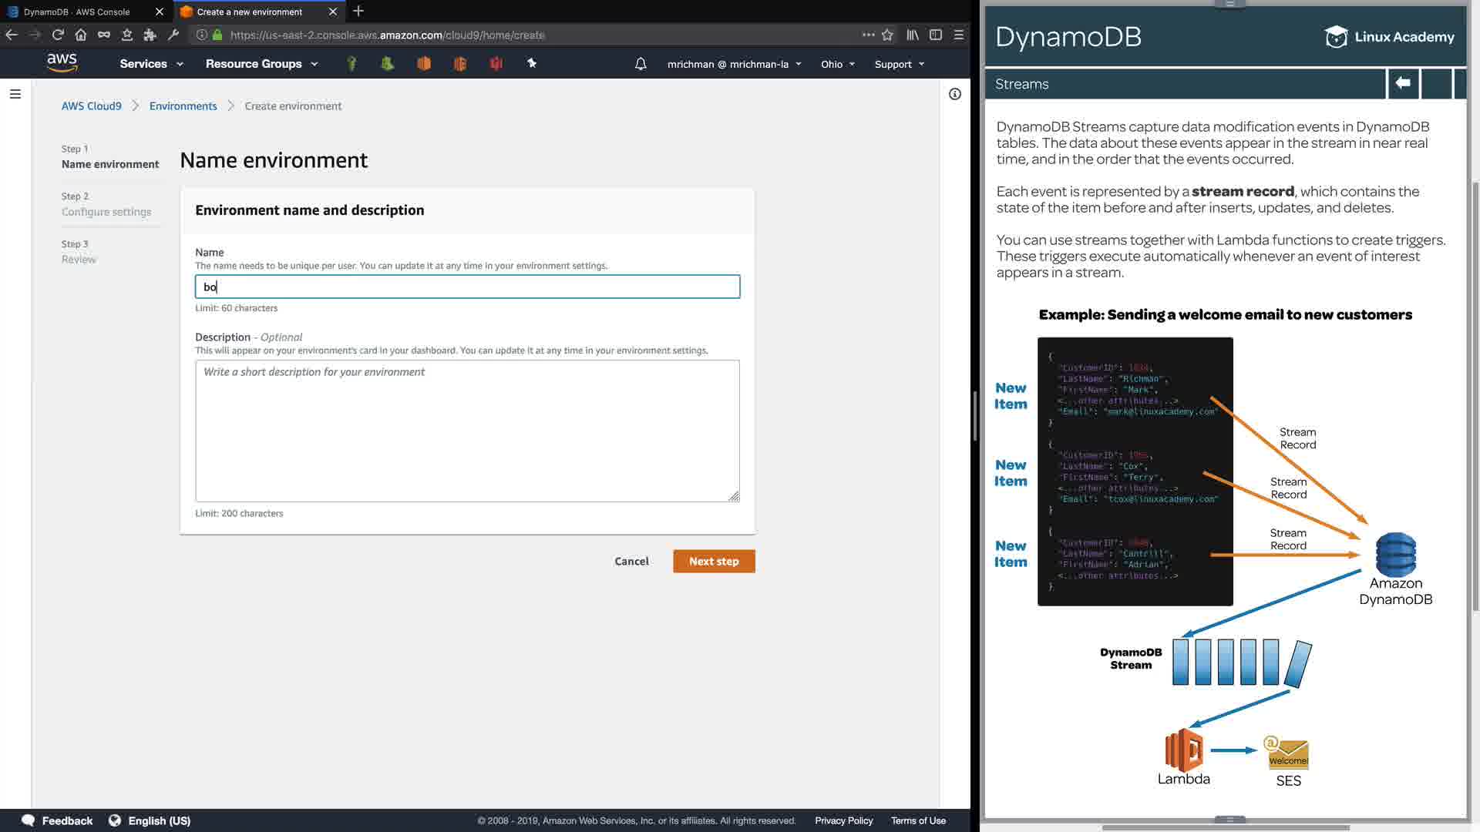This screenshot has width=1480, height=832.
Task: Open a new browser tab
Action: point(358,12)
